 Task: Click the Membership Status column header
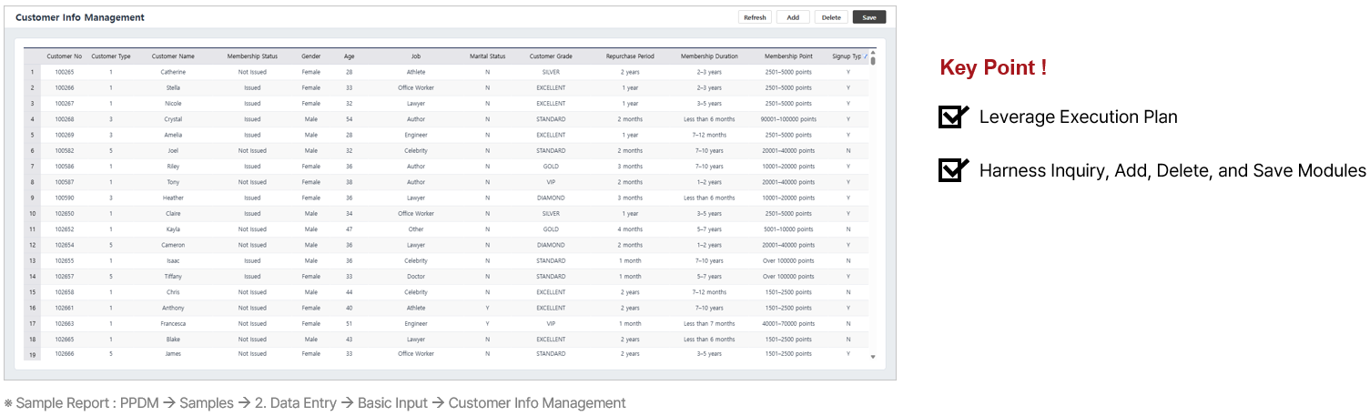click(252, 56)
